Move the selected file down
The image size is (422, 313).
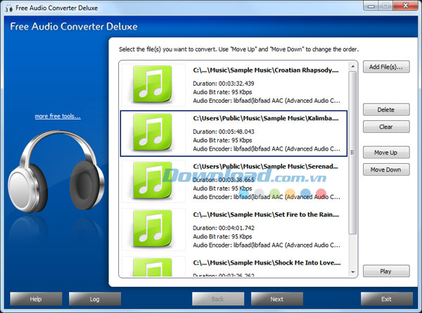(386, 170)
